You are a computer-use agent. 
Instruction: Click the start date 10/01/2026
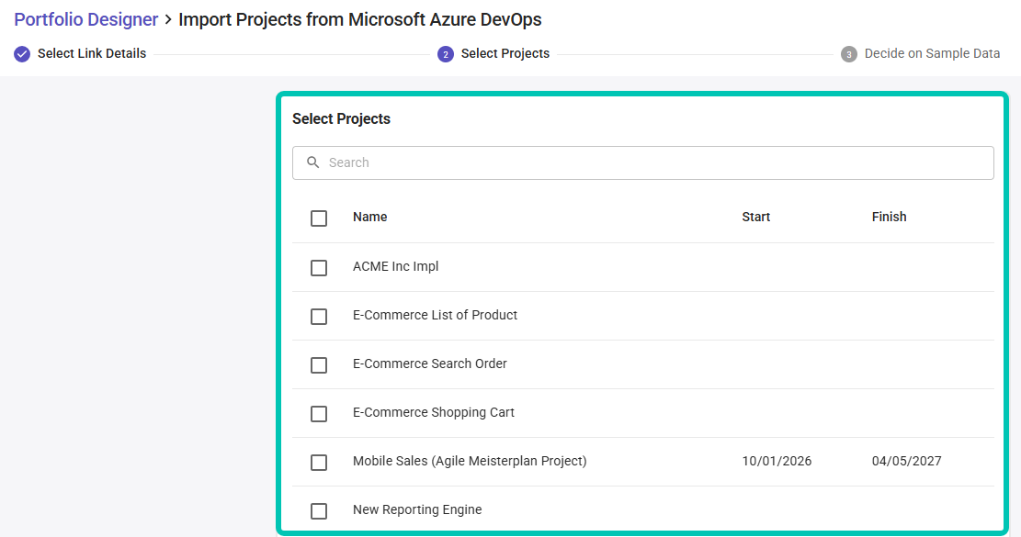point(777,461)
